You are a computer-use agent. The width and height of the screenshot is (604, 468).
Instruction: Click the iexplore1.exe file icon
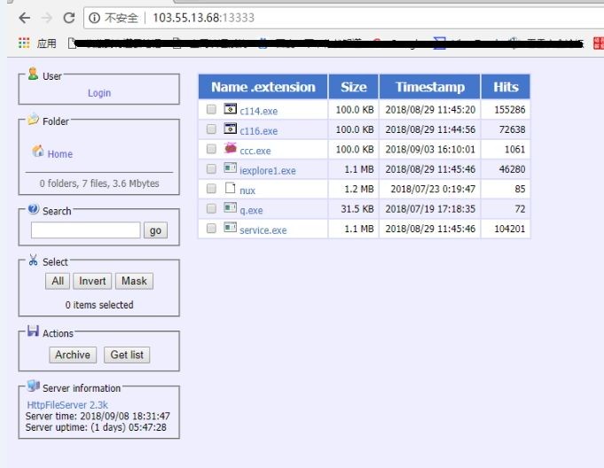(231, 168)
